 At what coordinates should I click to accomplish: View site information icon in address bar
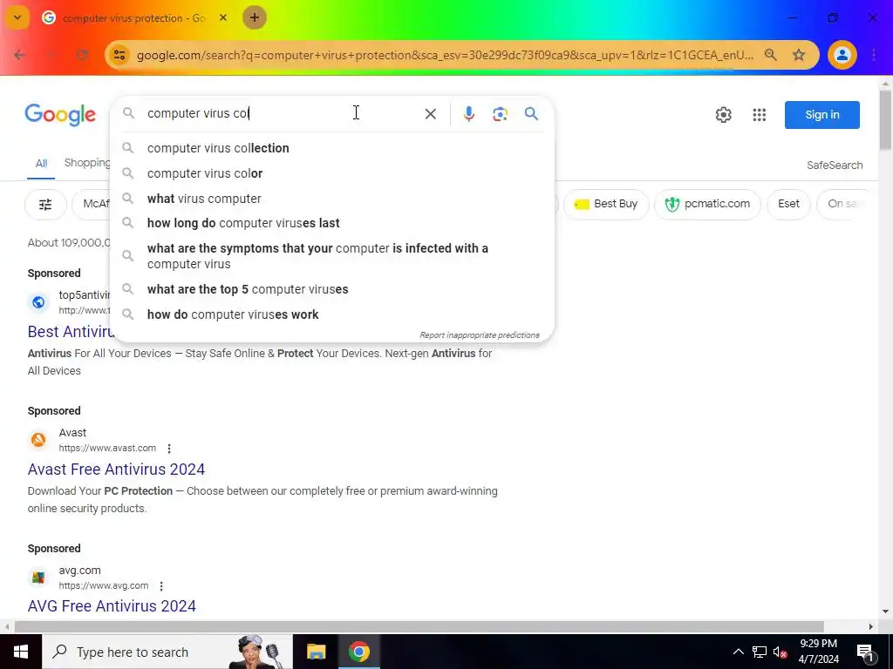coord(119,55)
